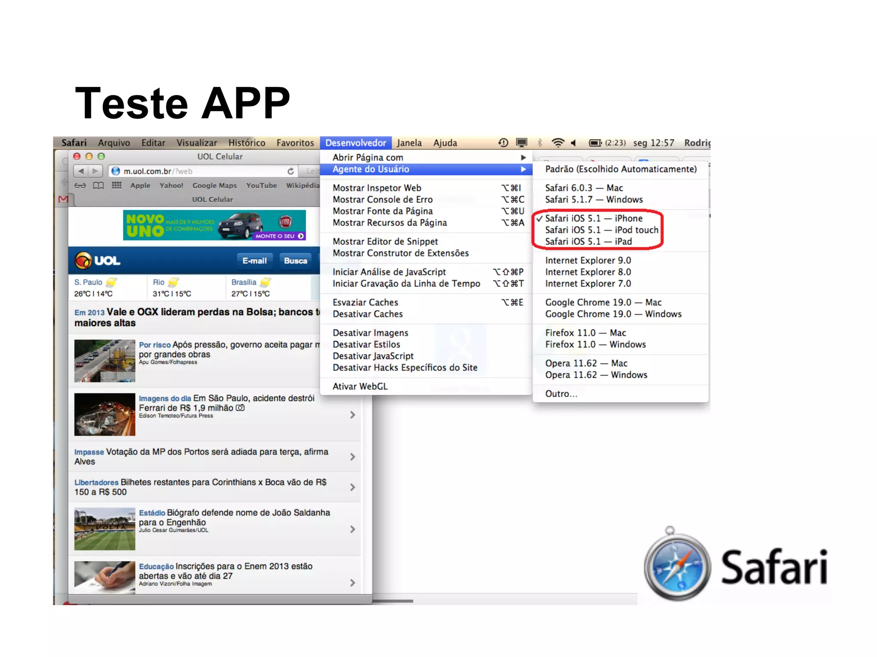
Task: Open the Histórico menu
Action: [247, 143]
